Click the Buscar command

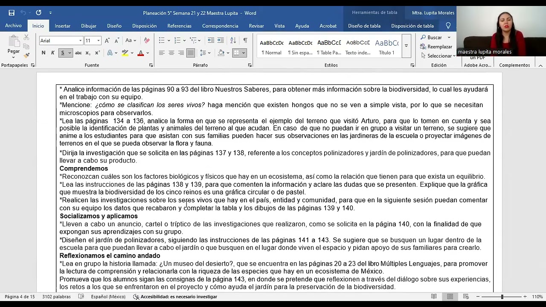tap(431, 38)
